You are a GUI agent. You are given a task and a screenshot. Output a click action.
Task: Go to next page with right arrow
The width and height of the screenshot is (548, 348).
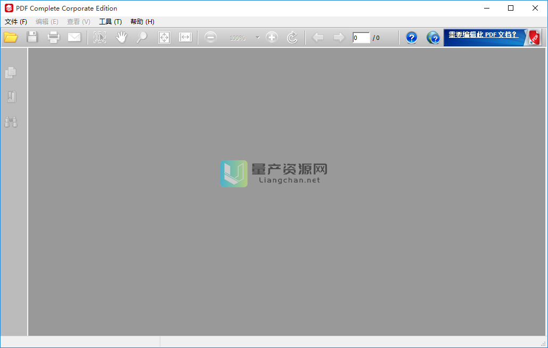339,37
